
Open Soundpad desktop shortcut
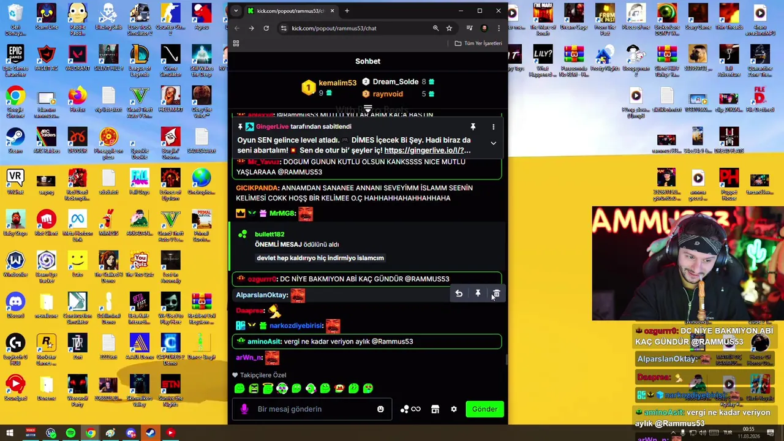15,387
